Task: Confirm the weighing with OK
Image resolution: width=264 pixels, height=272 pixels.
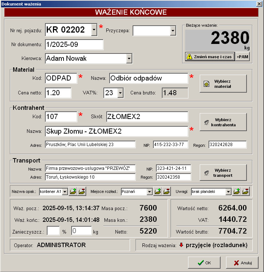Action: [204, 263]
